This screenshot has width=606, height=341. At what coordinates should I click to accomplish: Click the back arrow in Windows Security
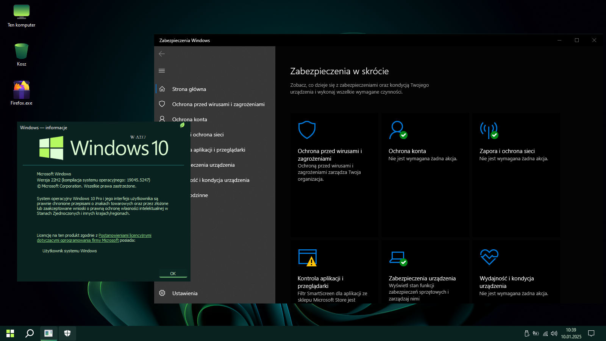162,54
